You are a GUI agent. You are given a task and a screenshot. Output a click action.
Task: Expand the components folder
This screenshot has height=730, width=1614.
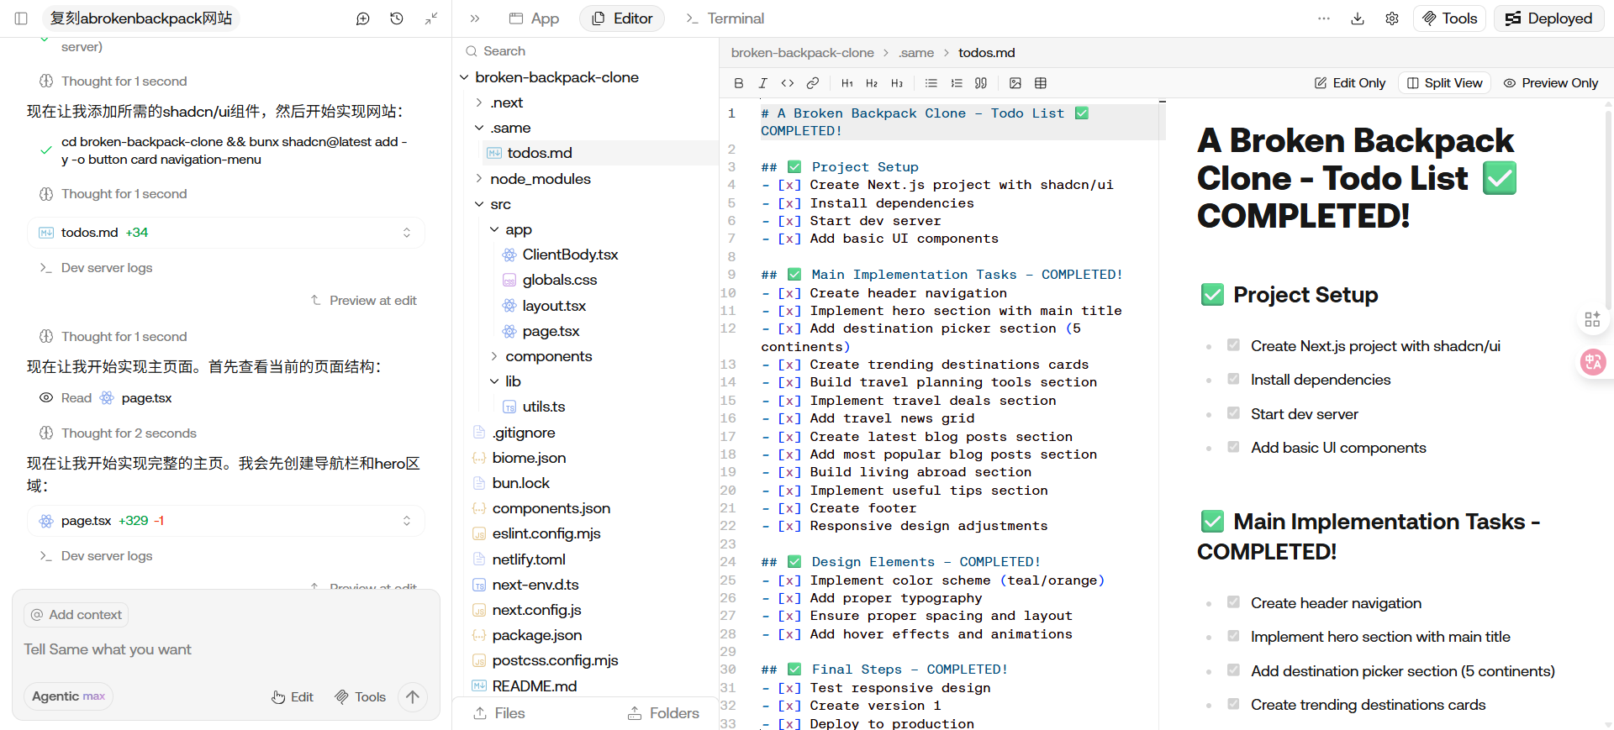pos(548,356)
